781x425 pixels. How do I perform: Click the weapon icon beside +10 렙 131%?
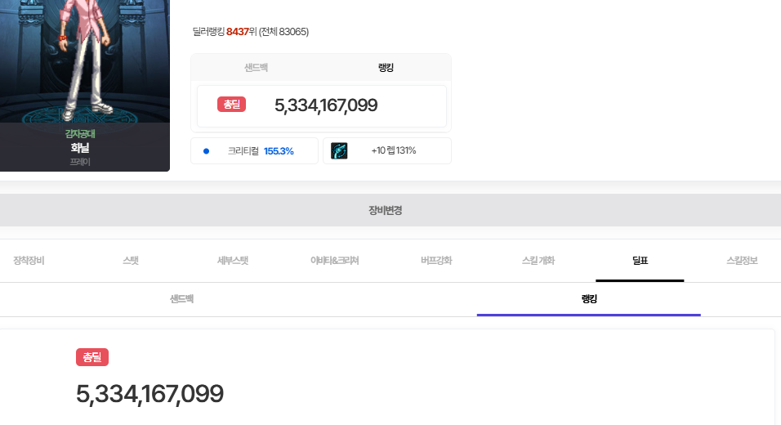(x=339, y=150)
